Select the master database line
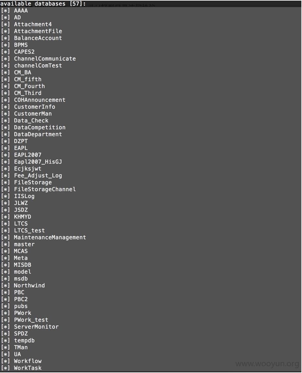This screenshot has height=373, width=302. tap(24, 244)
